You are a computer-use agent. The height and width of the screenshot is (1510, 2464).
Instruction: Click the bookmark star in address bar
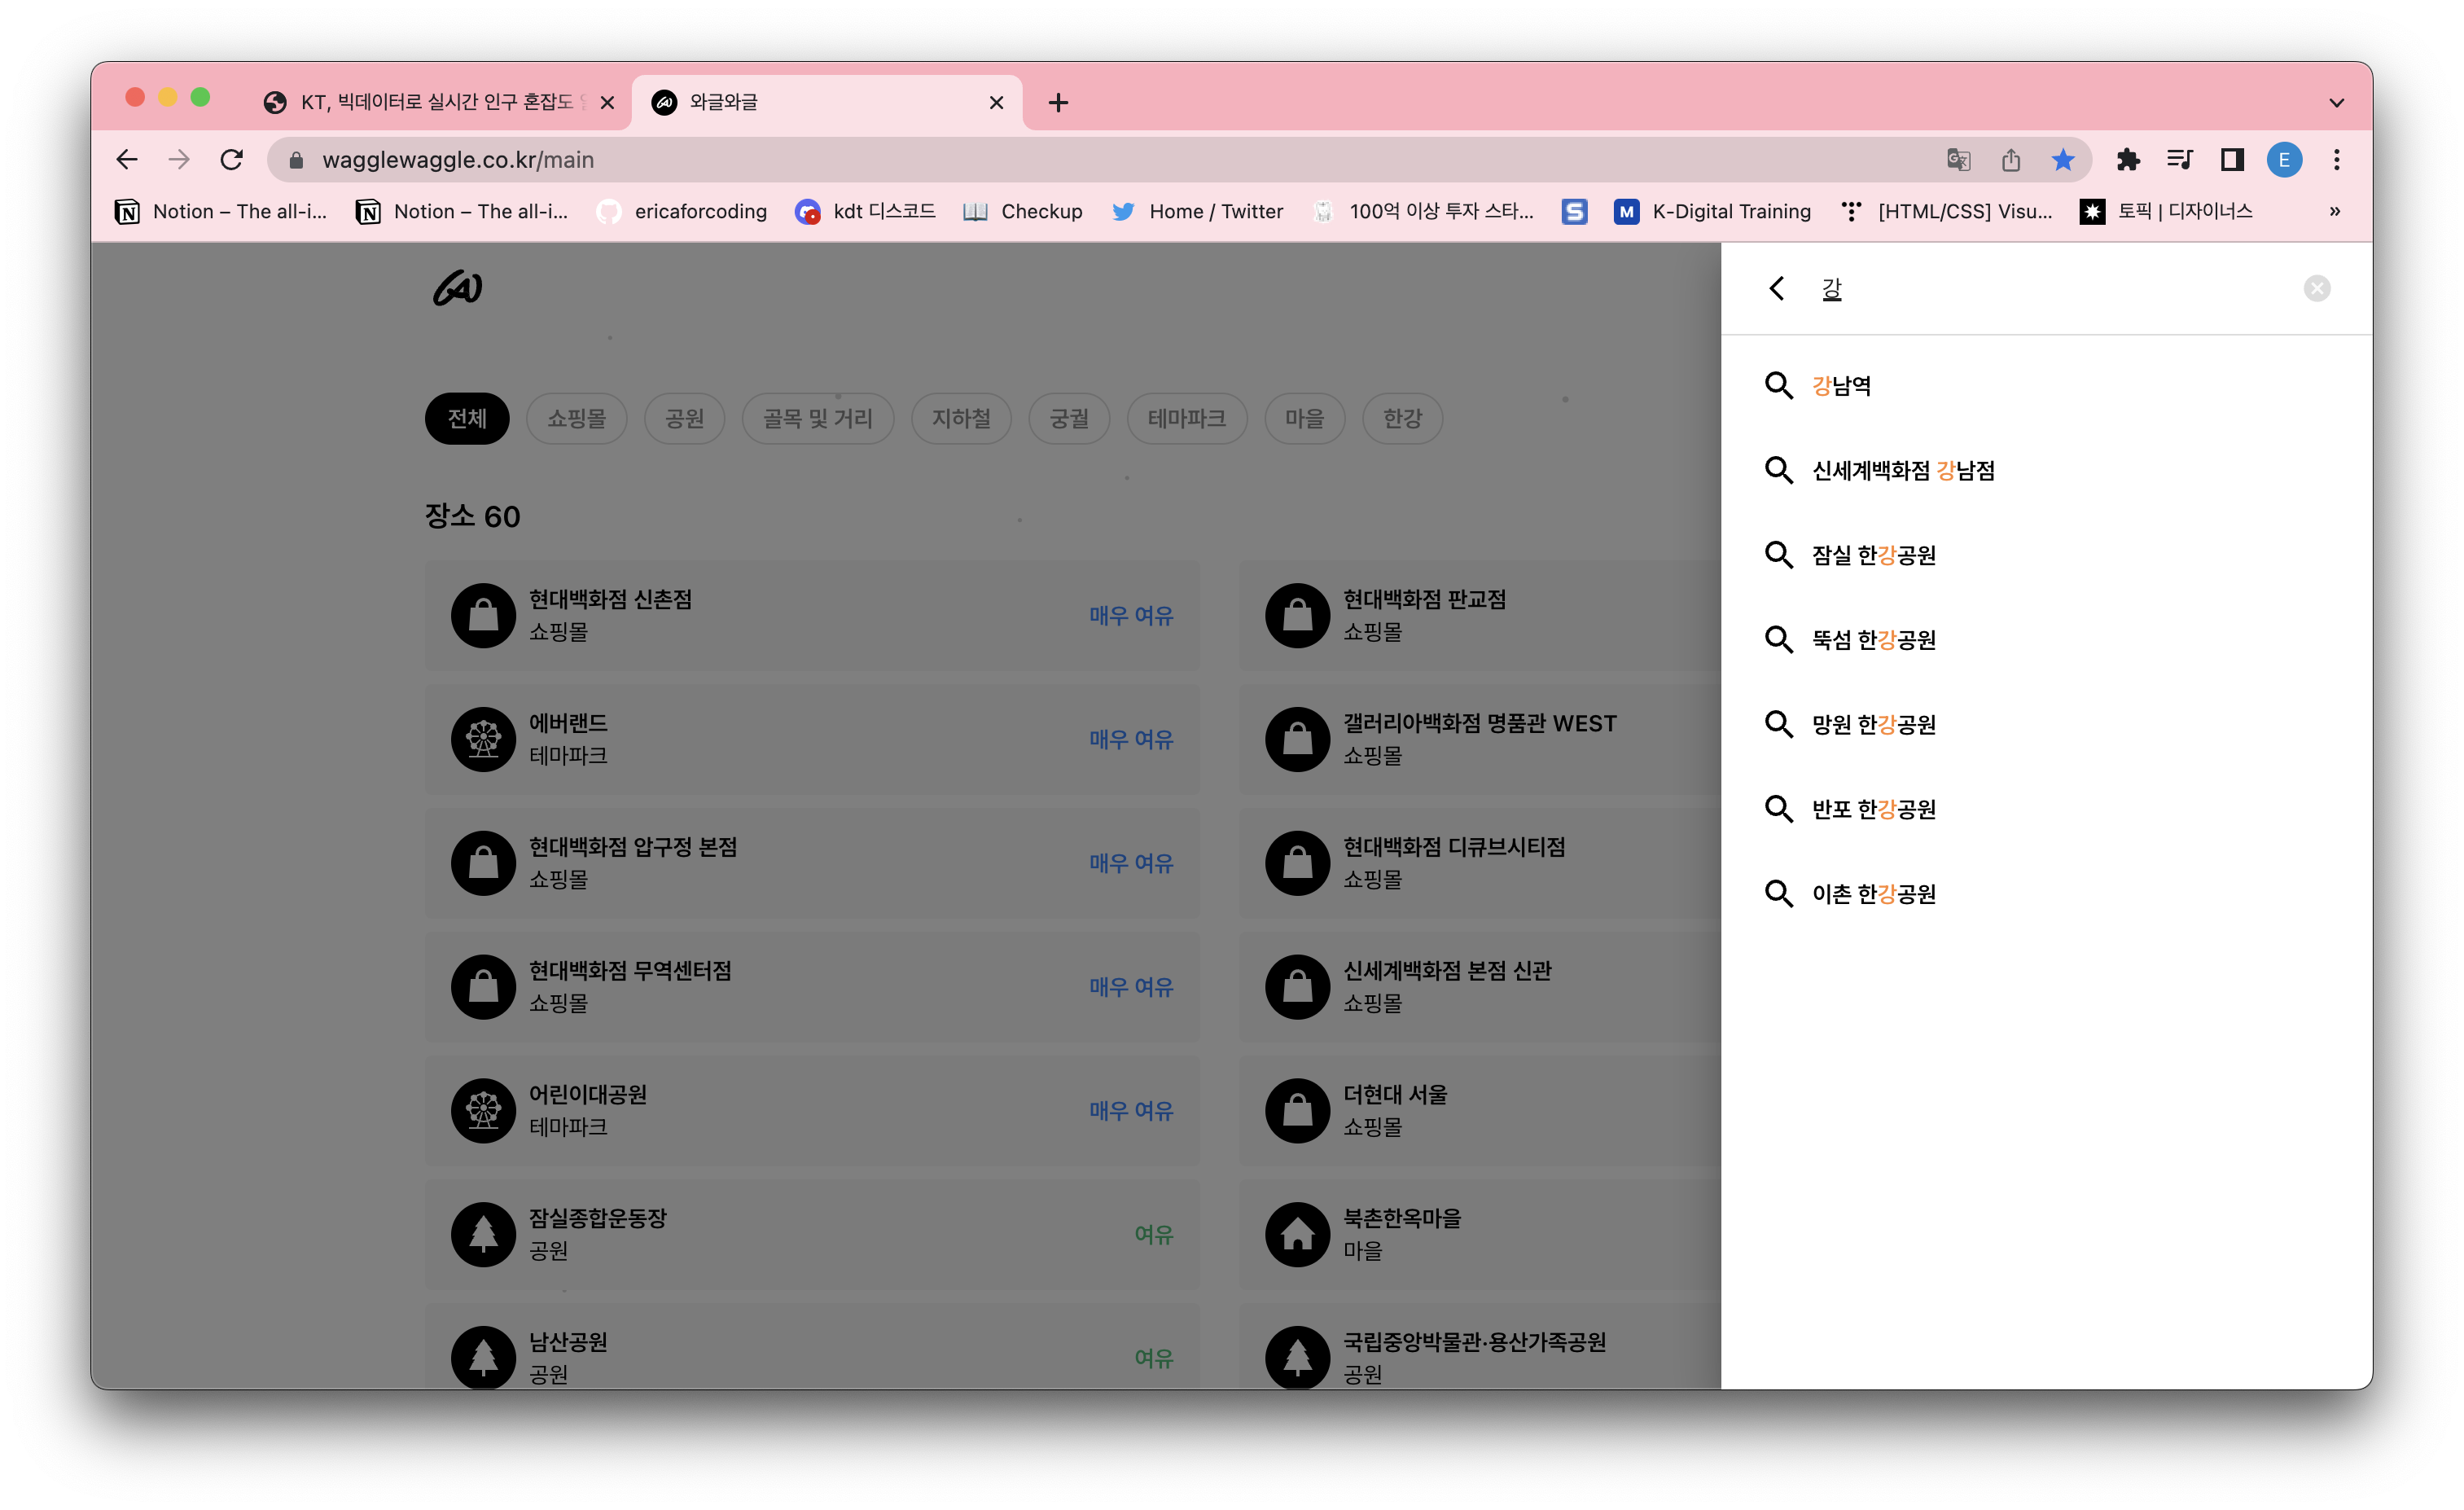(2062, 160)
